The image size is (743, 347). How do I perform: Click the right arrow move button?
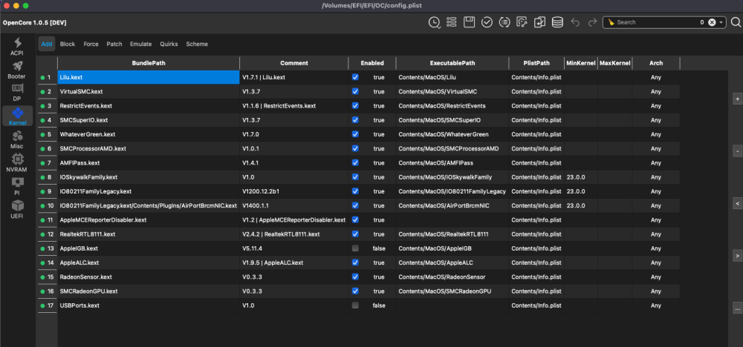(x=737, y=256)
